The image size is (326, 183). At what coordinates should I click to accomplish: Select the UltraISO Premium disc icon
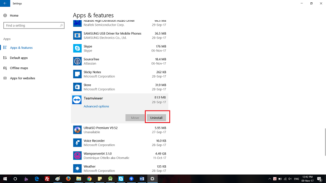pyautogui.click(x=77, y=130)
